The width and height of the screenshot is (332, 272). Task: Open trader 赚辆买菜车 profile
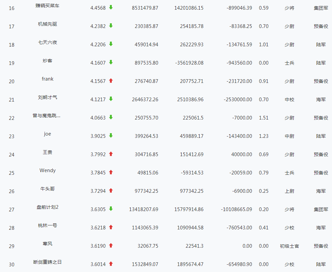[48, 6]
